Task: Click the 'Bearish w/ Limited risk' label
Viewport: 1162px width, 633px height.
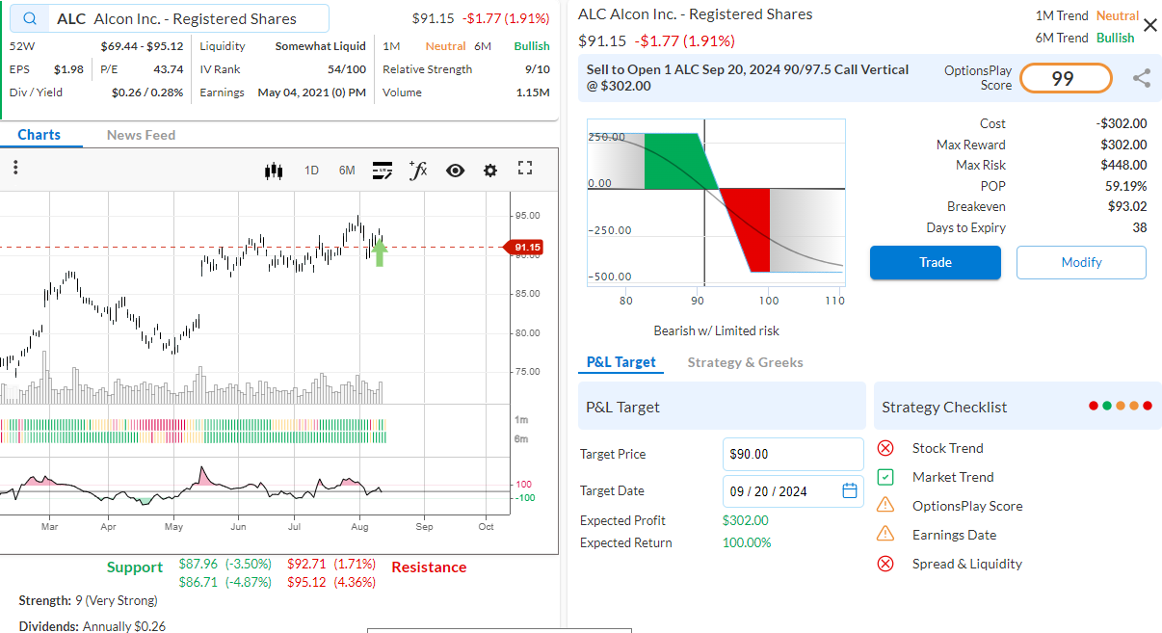Action: [716, 330]
